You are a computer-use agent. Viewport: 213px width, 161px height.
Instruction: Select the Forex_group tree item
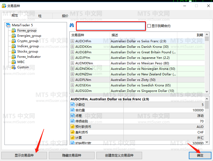pos(27,30)
